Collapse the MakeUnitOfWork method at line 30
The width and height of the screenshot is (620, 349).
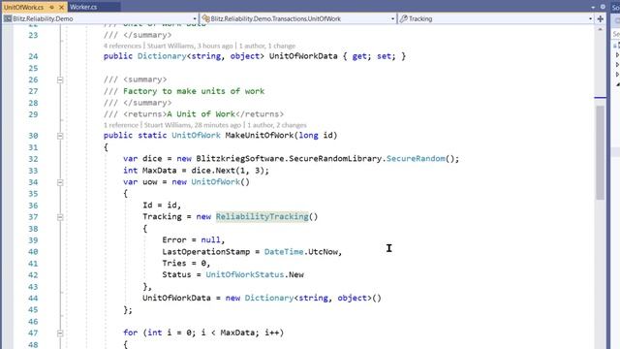pos(60,136)
